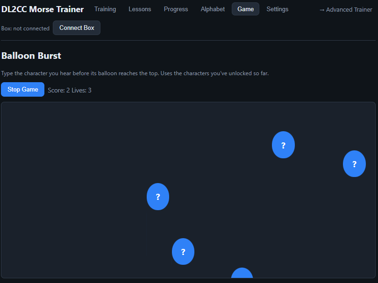Click the Score and Lives readout
378x283 pixels.
tap(70, 90)
